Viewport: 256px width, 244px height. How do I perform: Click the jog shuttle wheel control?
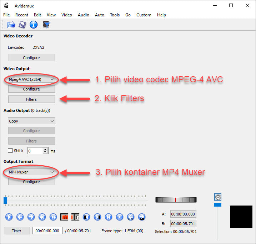[x=176, y=200]
